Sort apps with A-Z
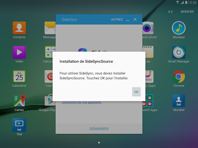Viewport: 198px width, 148px height. click(170, 12)
